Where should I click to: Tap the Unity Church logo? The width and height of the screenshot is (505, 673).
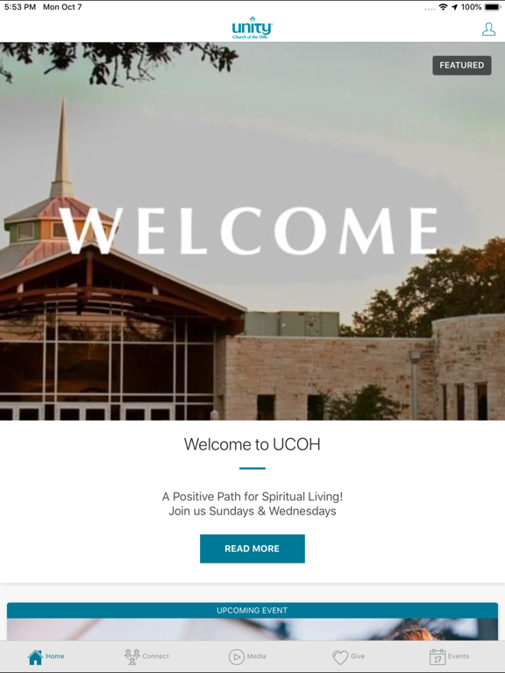click(252, 28)
